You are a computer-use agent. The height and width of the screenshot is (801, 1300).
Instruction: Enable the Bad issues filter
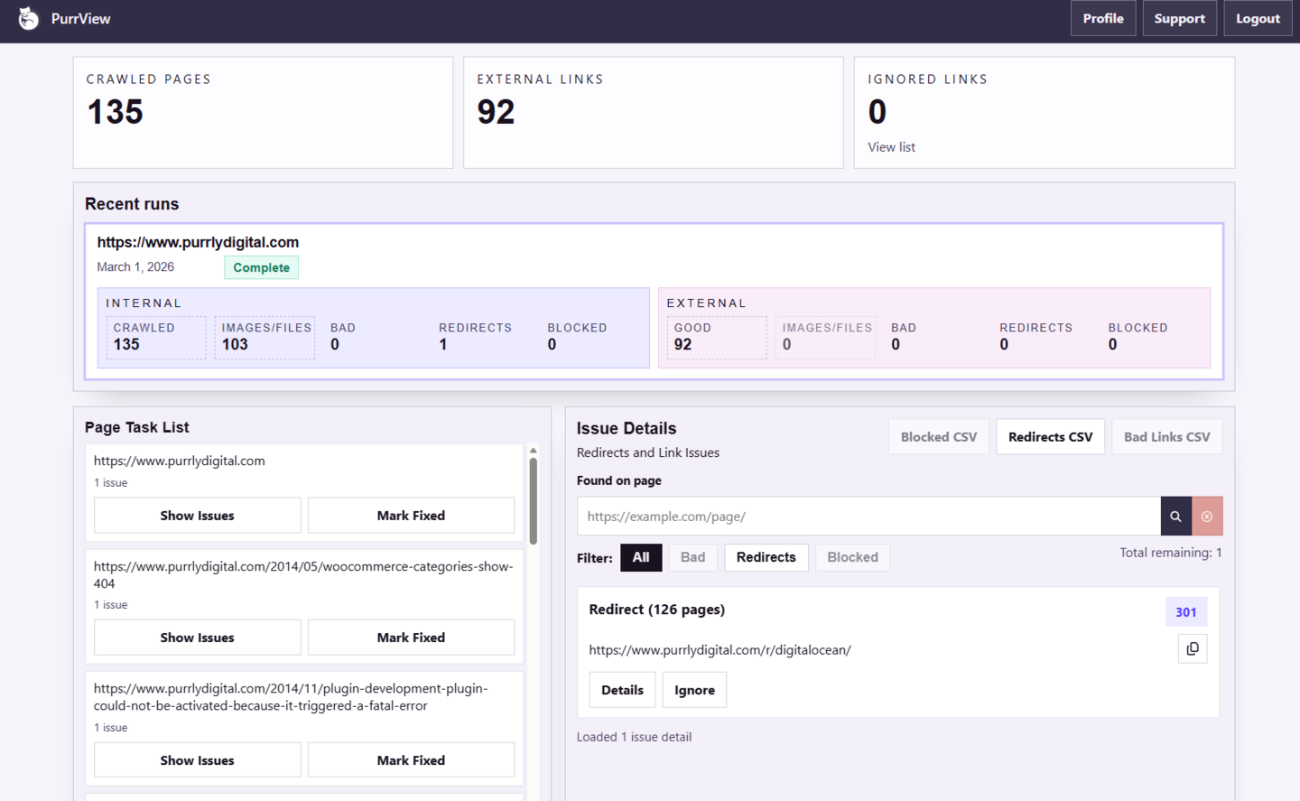pyautogui.click(x=692, y=557)
